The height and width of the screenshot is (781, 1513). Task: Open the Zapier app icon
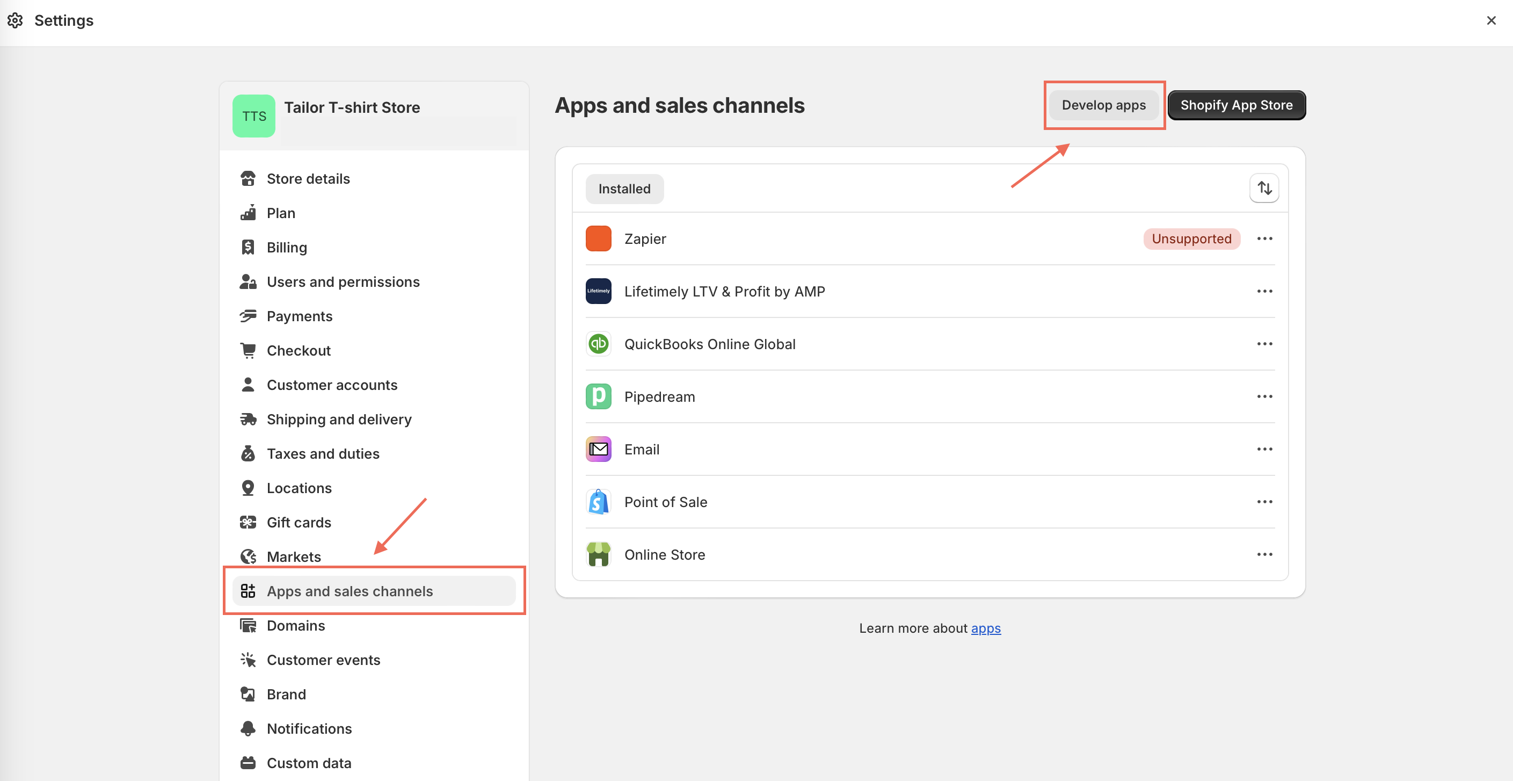pos(598,238)
